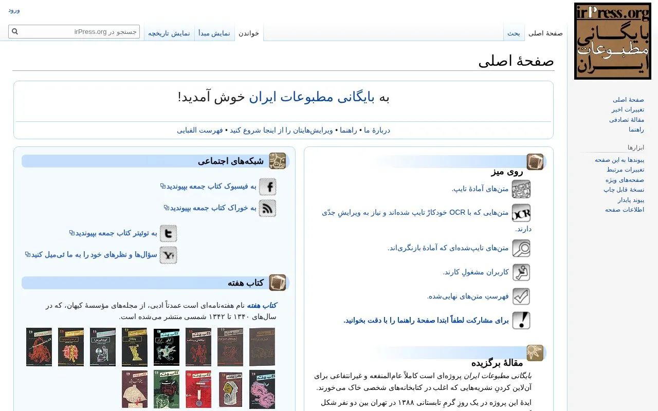Image resolution: width=658 pixels, height=411 pixels.
Task: Click the exclamation mark guide icon
Action: pos(521,321)
